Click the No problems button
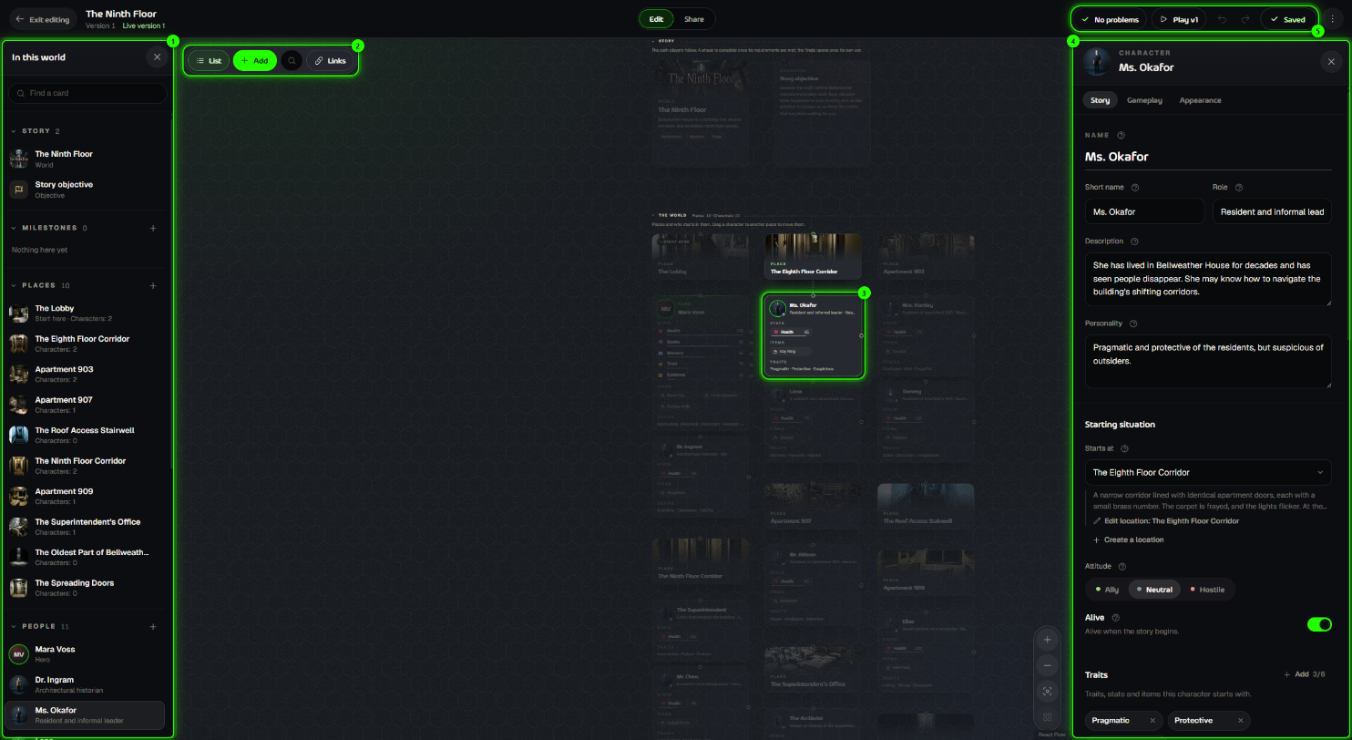1352x740 pixels. (x=1111, y=19)
